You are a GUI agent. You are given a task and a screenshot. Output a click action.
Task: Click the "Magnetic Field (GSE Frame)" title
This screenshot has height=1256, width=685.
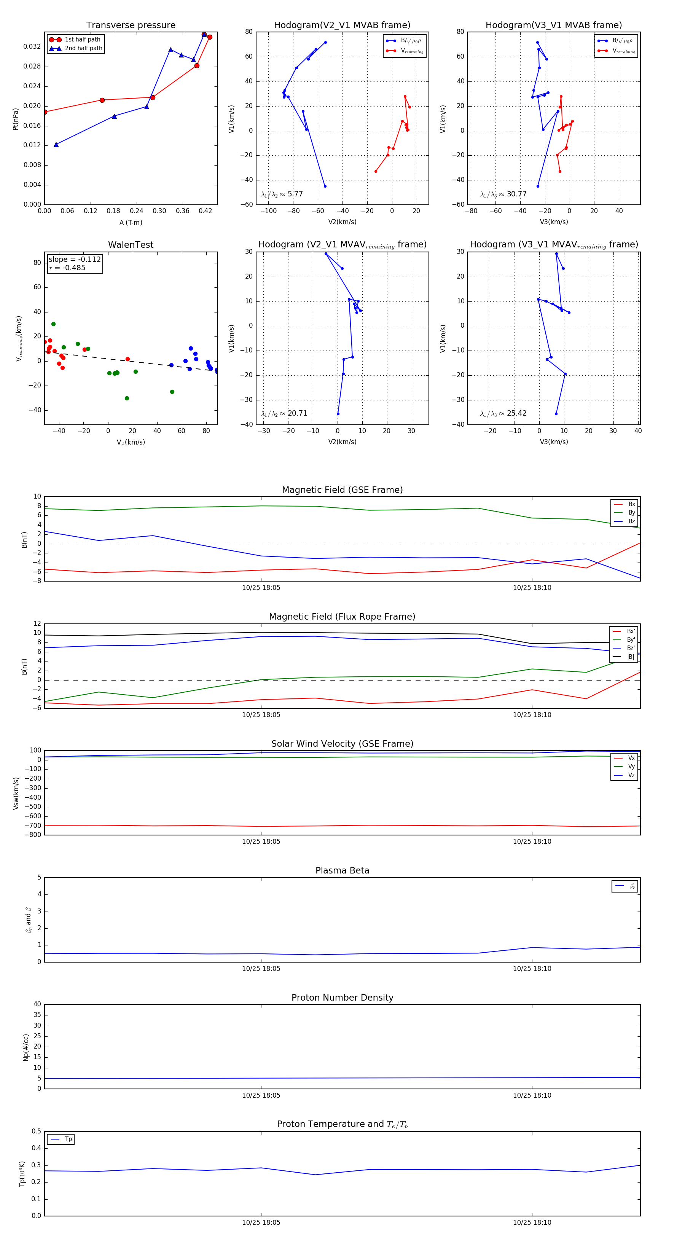tap(342, 490)
